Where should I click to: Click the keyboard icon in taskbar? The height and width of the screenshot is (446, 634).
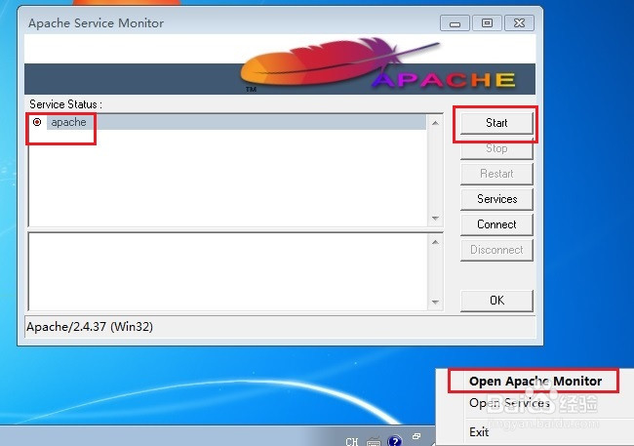pos(374,441)
